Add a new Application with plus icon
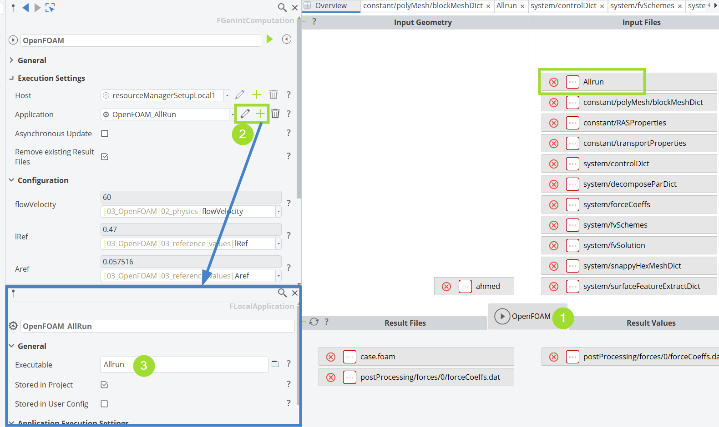This screenshot has height=427, width=719. [x=260, y=114]
